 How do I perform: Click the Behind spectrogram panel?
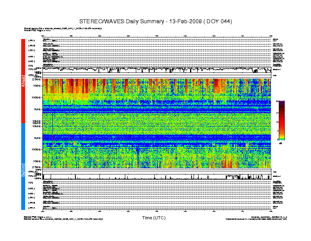tap(157, 146)
